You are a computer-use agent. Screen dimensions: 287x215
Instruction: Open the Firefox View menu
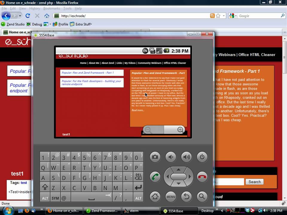click(x=22, y=8)
